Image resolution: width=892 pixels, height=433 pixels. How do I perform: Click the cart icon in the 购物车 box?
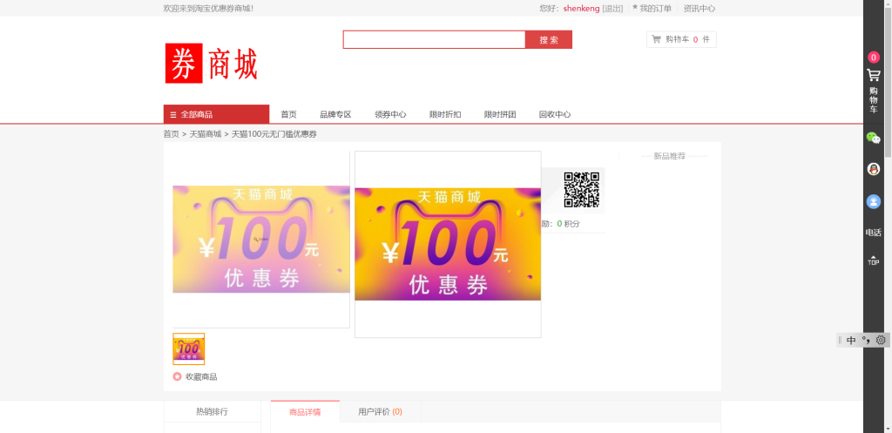(656, 39)
